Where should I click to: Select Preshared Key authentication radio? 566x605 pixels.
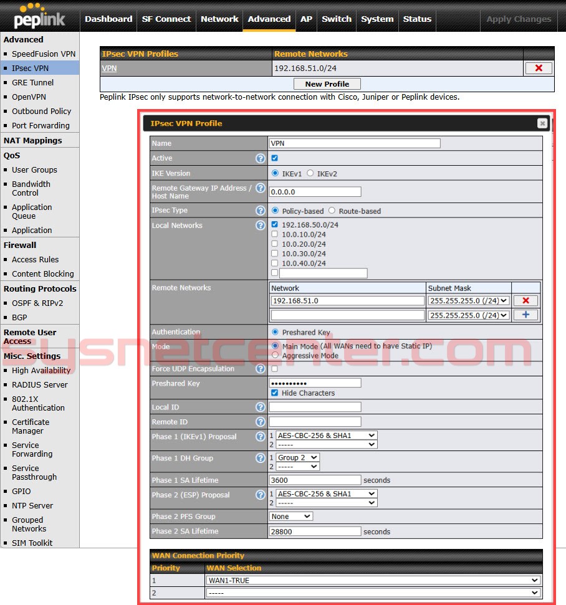point(275,332)
